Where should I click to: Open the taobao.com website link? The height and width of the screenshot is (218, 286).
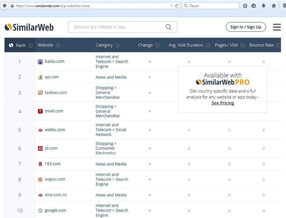coord(56,92)
